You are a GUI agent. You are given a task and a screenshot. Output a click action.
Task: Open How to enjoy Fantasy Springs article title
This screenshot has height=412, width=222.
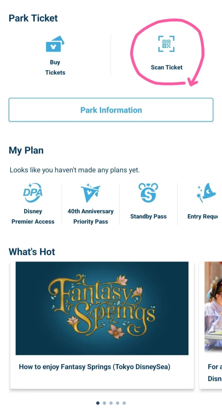95,367
